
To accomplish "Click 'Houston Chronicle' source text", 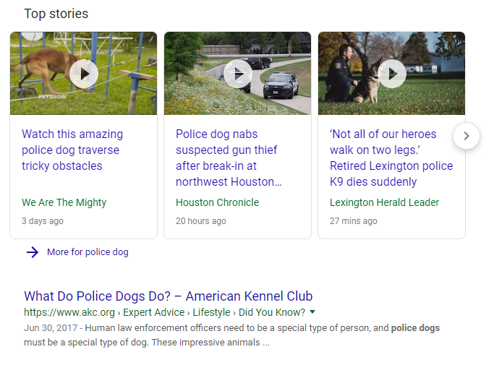I will click(x=217, y=202).
